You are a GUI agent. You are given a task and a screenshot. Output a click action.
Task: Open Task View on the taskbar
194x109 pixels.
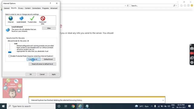[x=66, y=106]
